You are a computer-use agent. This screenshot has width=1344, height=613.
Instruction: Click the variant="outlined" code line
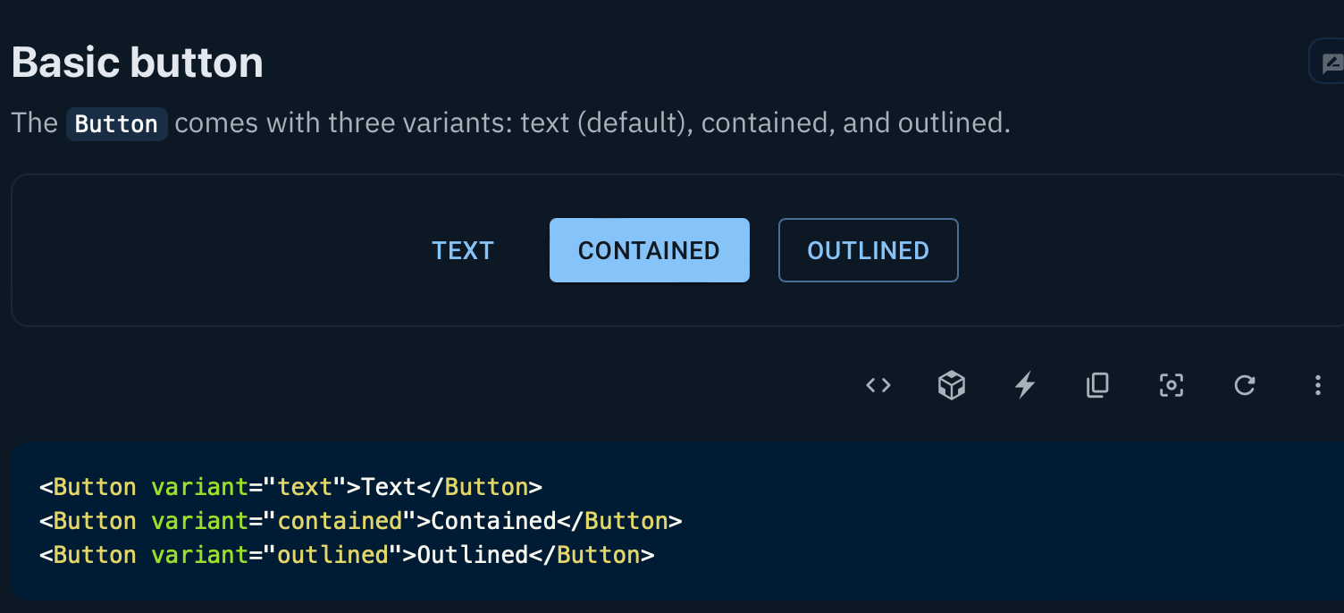pos(347,555)
